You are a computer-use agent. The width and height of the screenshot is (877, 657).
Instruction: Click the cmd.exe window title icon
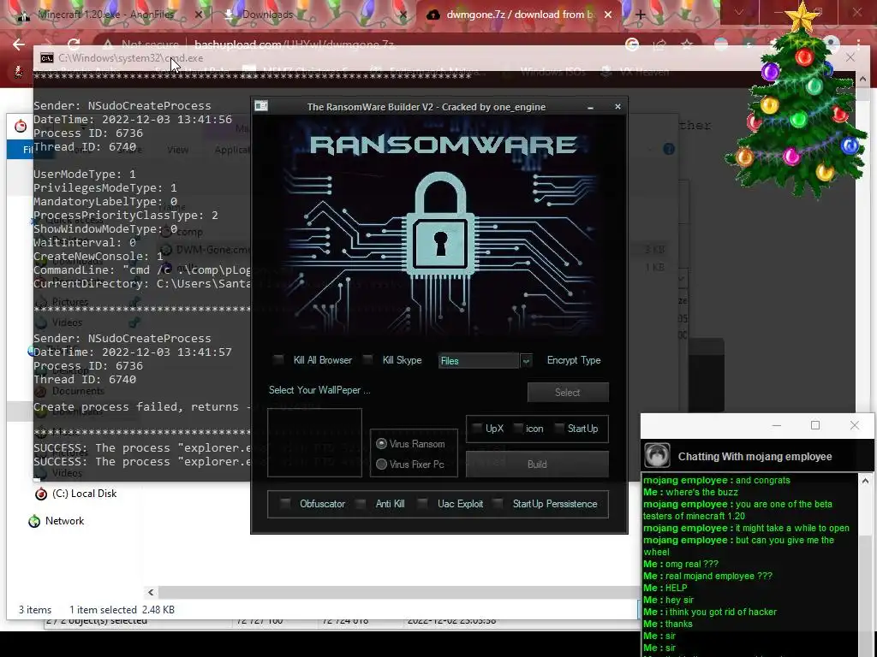point(47,58)
